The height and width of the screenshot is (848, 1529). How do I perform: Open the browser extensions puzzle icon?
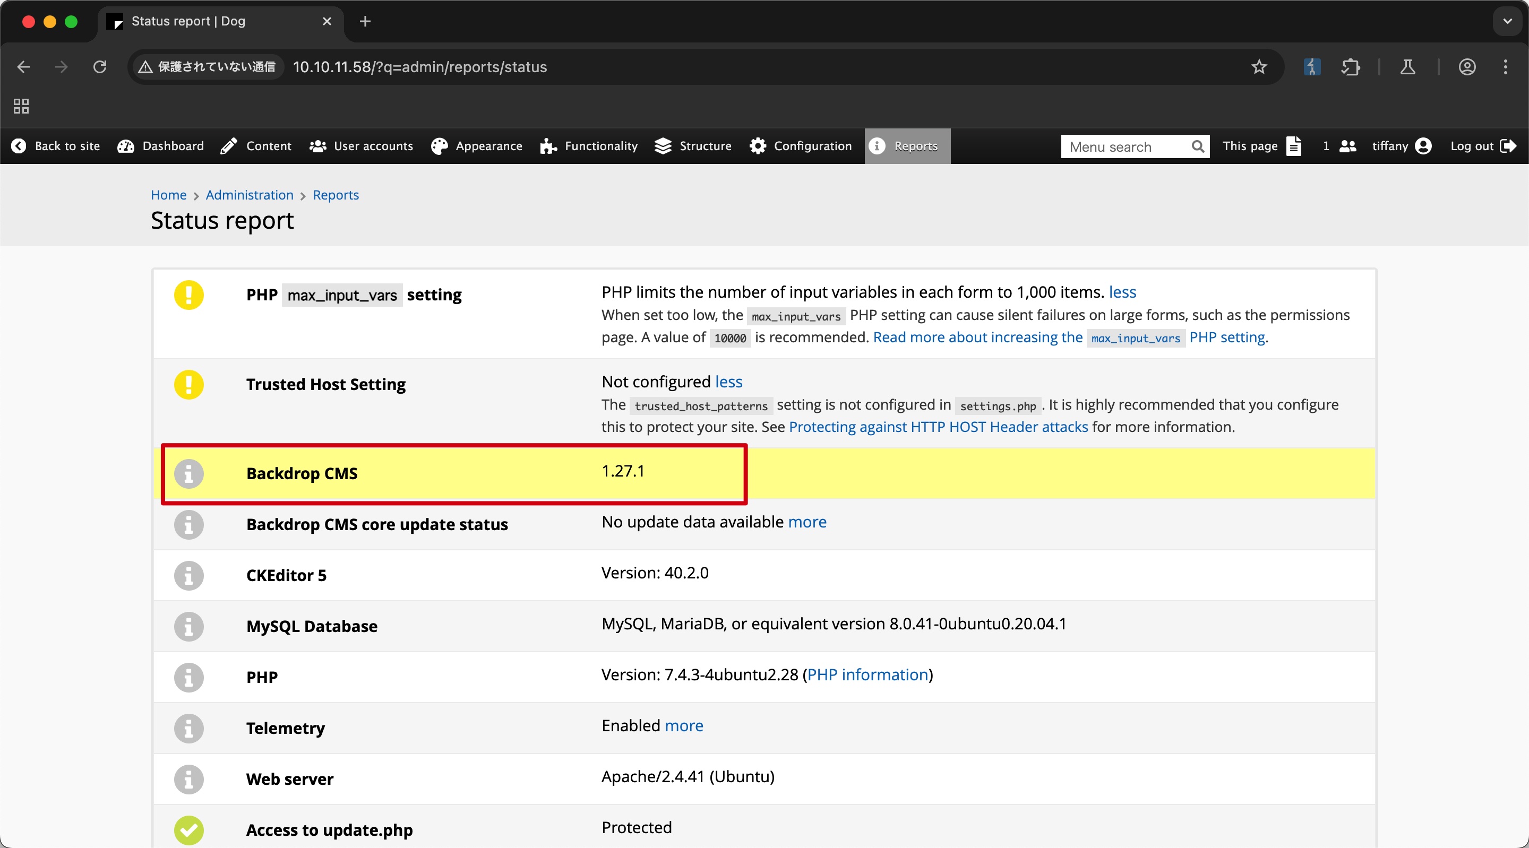point(1350,67)
